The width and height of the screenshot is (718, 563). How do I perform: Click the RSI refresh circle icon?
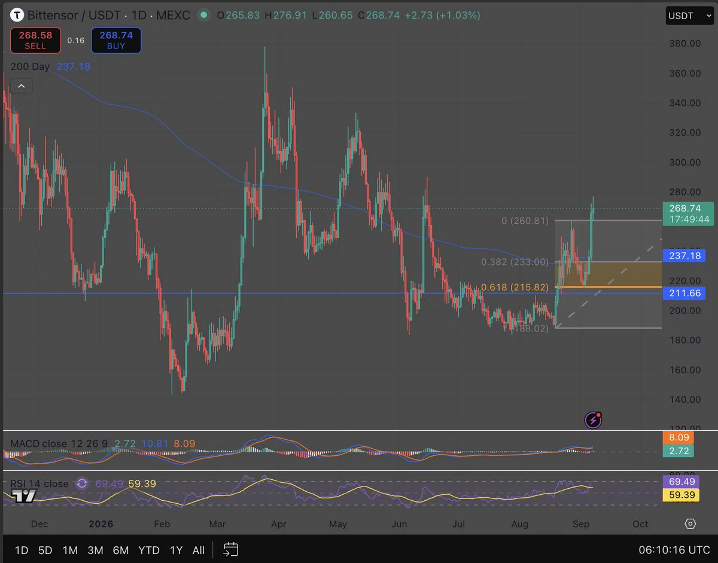82,483
